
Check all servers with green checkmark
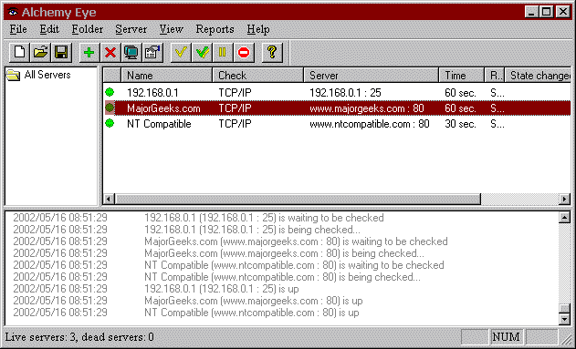pyautogui.click(x=202, y=53)
